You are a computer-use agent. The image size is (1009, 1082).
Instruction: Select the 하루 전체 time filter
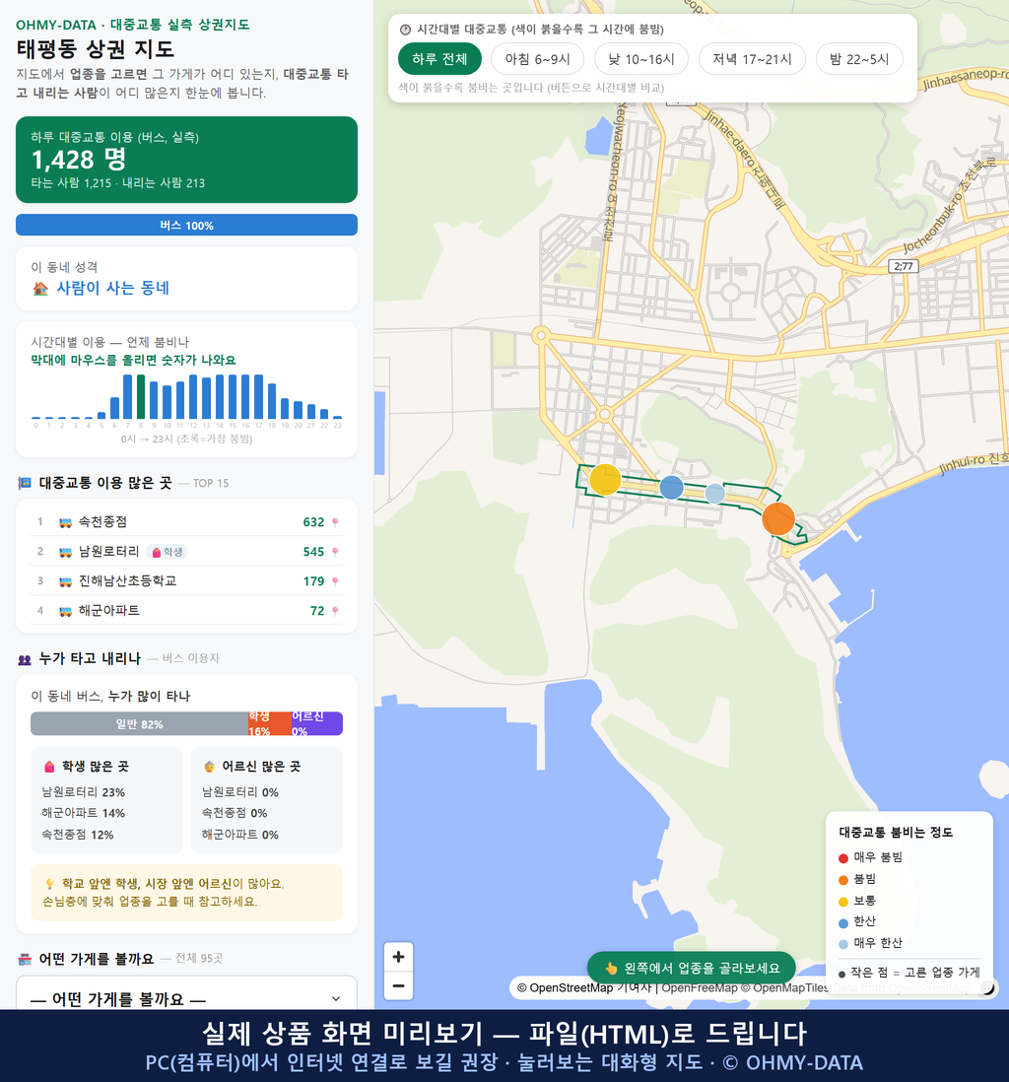coord(439,59)
